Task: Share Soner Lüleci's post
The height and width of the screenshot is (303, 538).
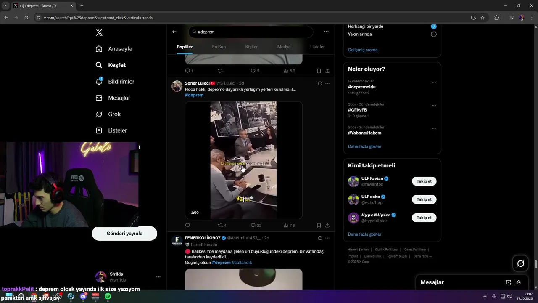Action: (x=327, y=226)
